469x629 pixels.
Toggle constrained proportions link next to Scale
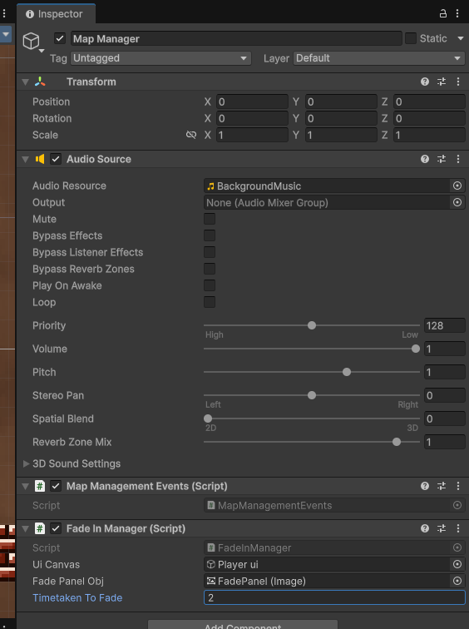coord(191,135)
